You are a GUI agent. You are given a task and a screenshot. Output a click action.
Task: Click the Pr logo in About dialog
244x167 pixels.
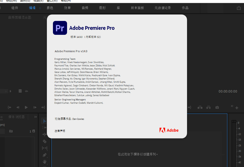click(x=60, y=28)
